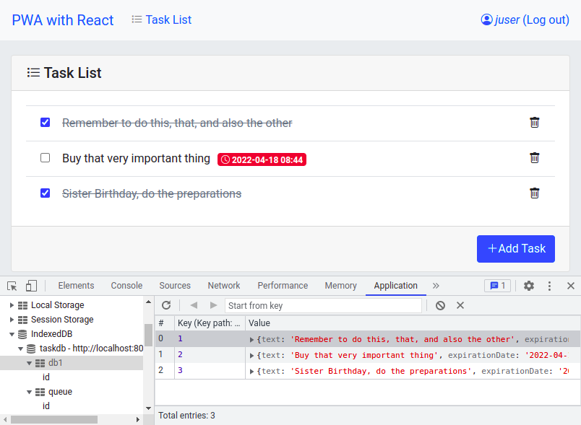Uncheck the 'Remember to do this' task
The width and height of the screenshot is (581, 425).
point(45,122)
